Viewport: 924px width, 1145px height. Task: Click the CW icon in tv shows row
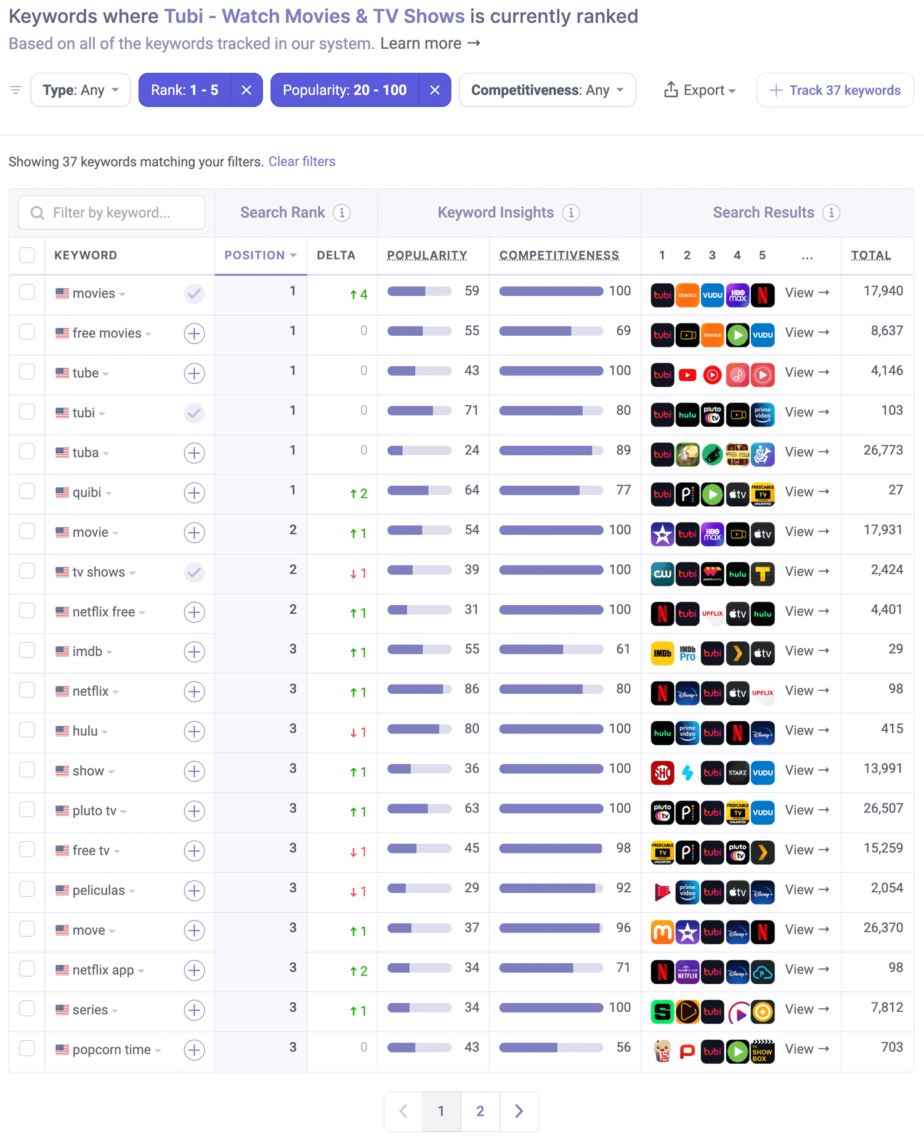tap(662, 573)
